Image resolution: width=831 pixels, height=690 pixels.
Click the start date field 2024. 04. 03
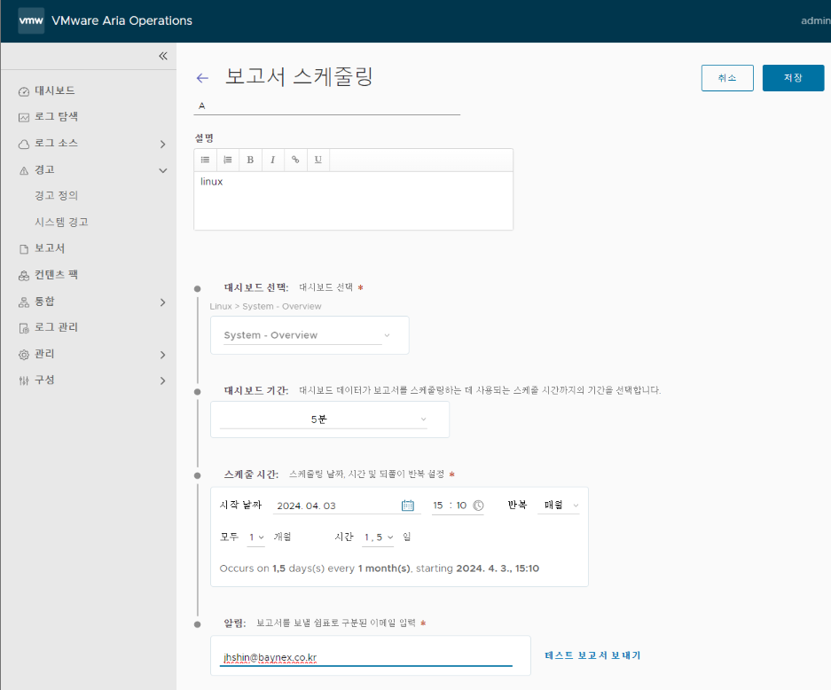336,506
